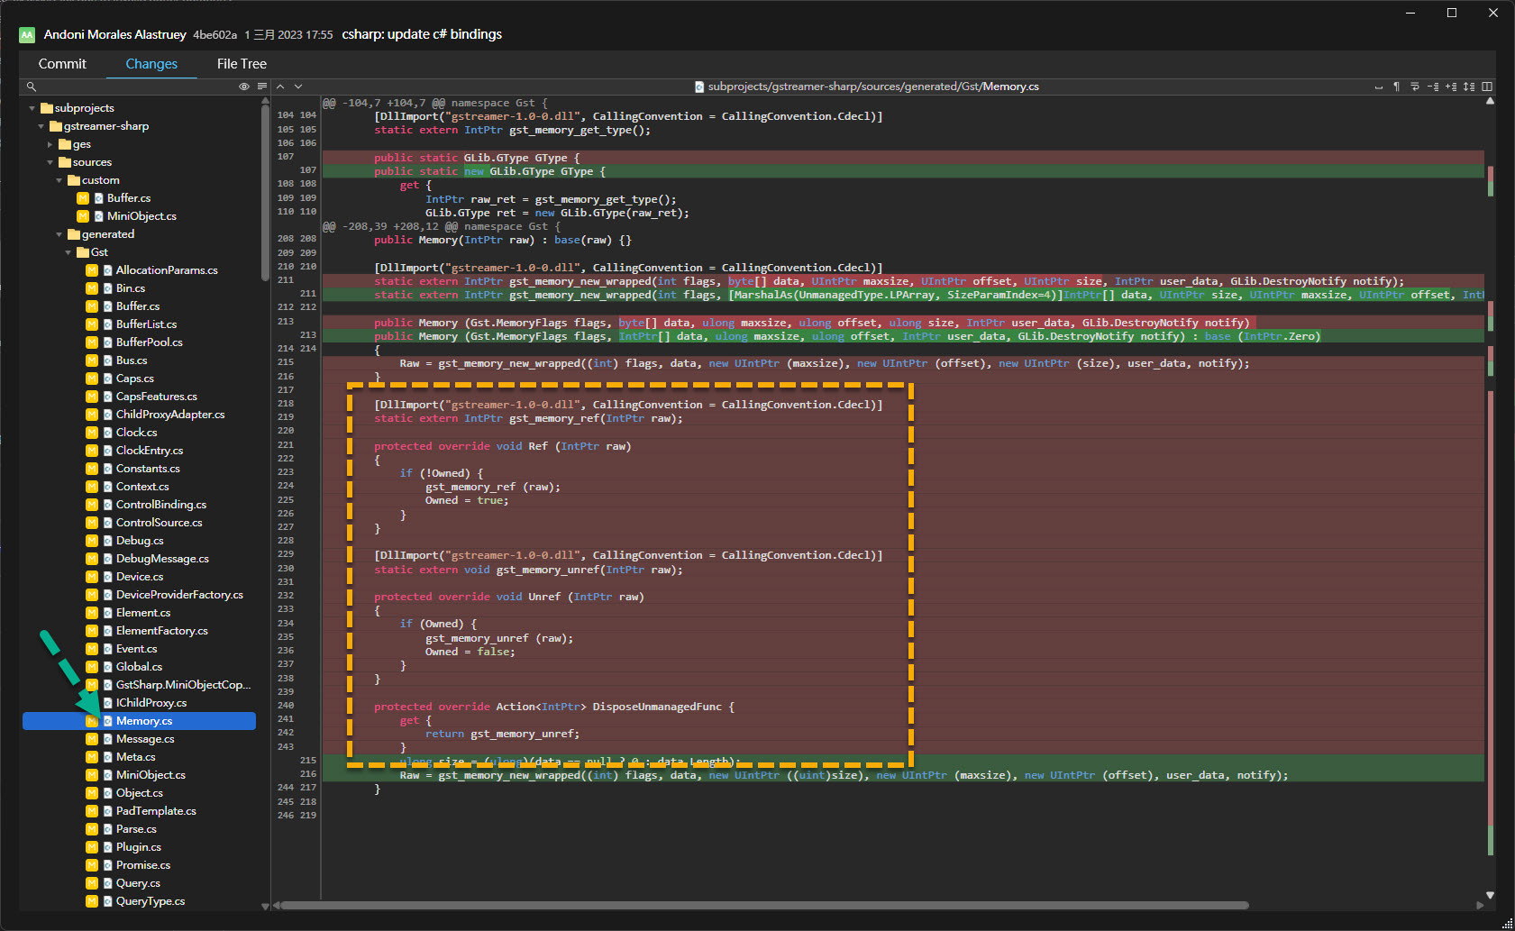Increase visible context lines in diff

1451,87
